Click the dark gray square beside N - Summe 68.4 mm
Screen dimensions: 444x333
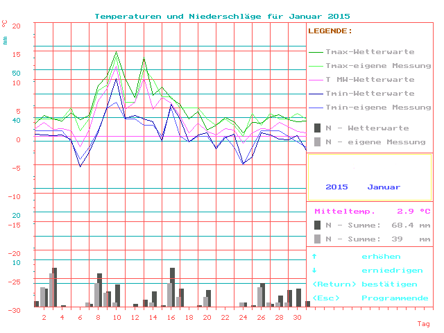point(317,225)
